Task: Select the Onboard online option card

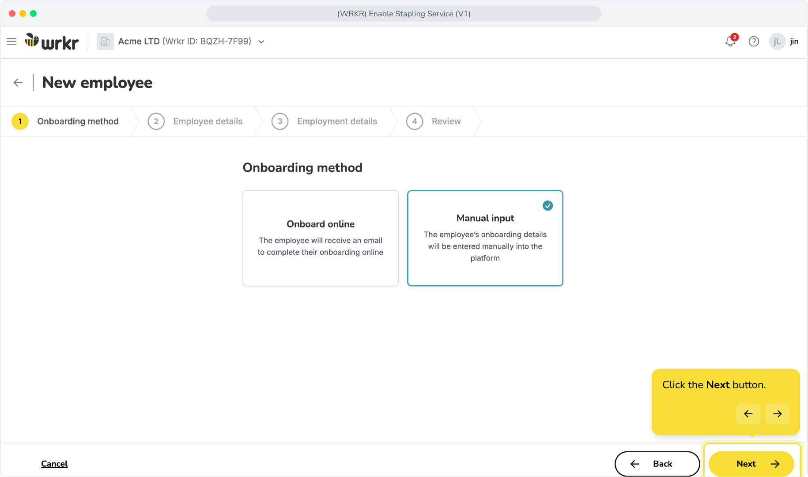Action: pos(321,238)
